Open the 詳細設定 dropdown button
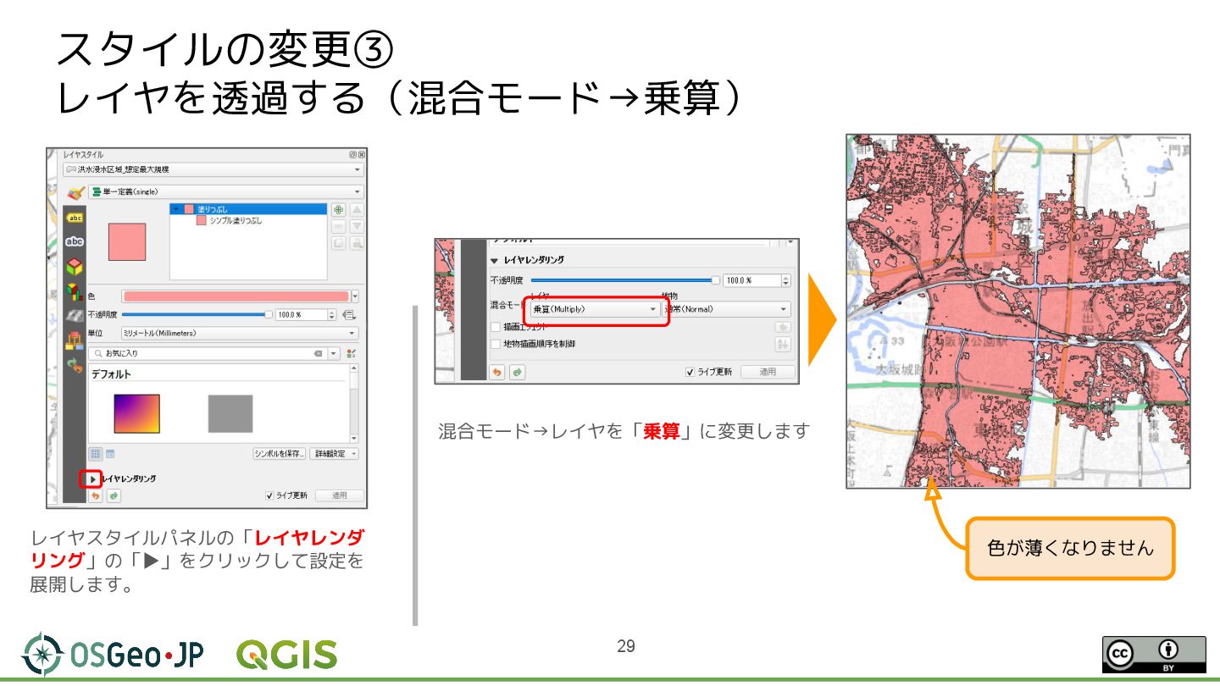The image size is (1220, 686). [335, 454]
